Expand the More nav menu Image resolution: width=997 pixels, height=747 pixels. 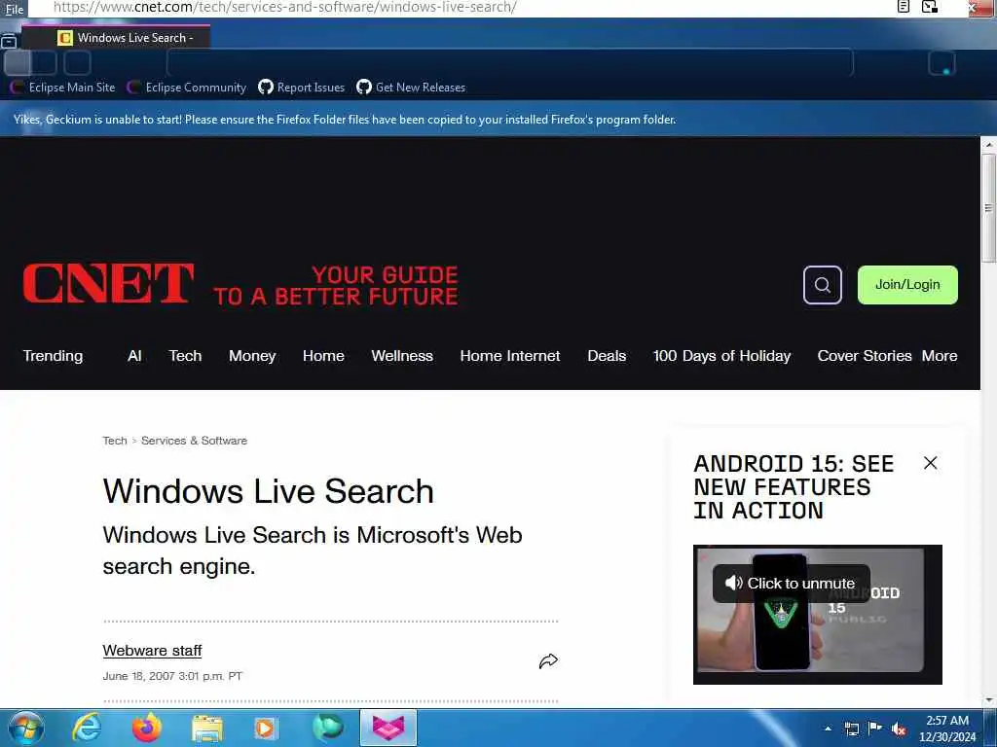coord(940,356)
